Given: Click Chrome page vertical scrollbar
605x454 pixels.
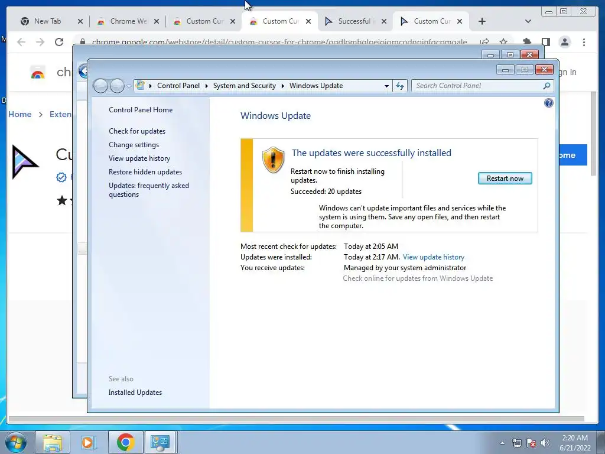Looking at the screenshot, I should (593, 133).
